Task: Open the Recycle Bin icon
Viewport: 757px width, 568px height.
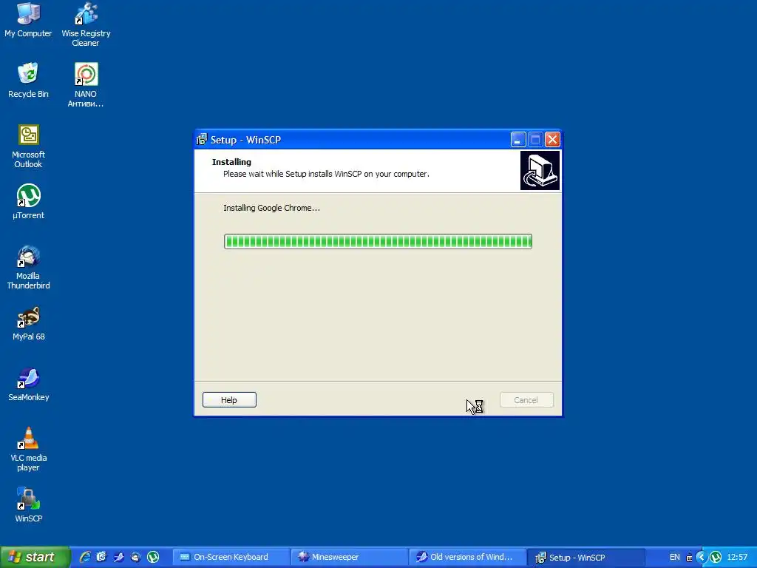Action: click(x=28, y=80)
